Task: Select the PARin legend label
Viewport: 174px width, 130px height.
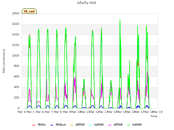Action: point(42,125)
